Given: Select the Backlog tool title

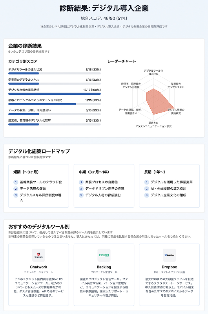Looking at the screenshot, I should tap(104, 267).
